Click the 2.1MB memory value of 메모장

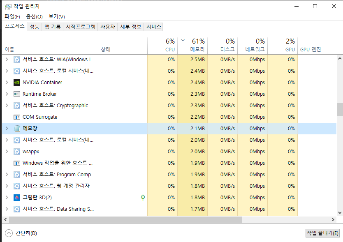(197, 129)
